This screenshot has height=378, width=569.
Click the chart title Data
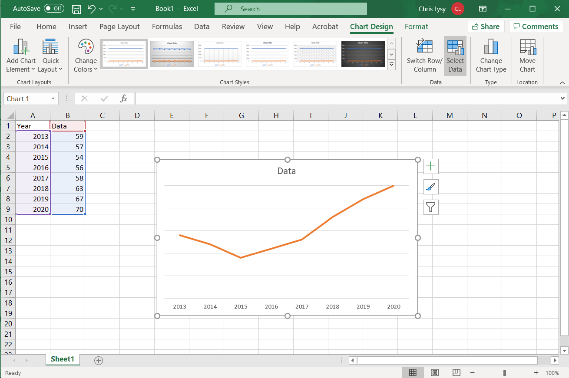[287, 171]
